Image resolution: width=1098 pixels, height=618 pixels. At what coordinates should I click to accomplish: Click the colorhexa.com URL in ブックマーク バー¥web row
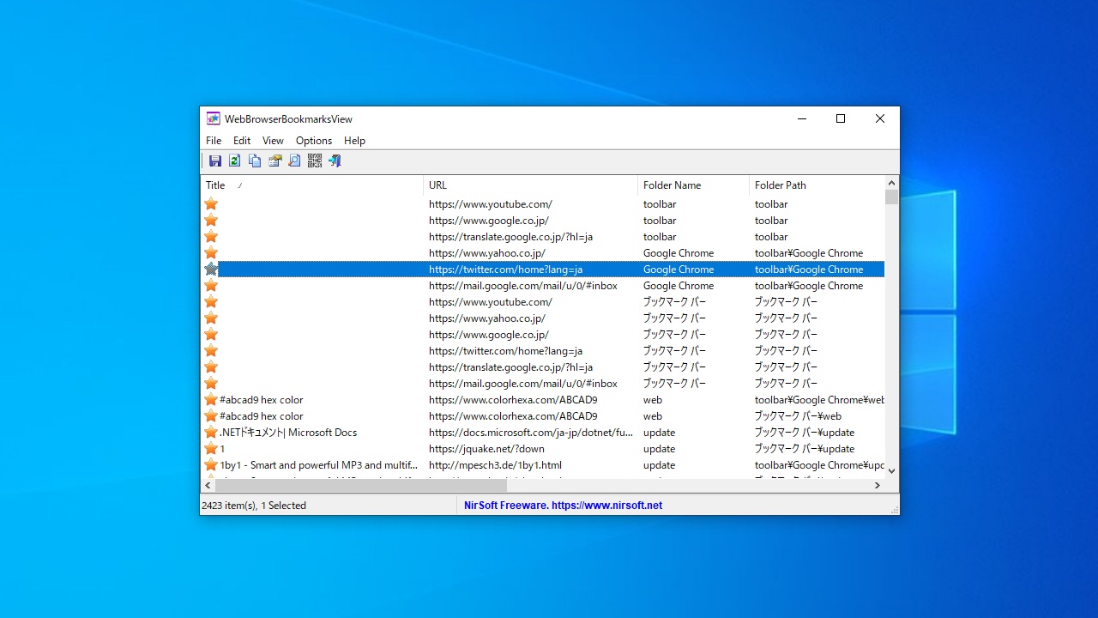513,416
